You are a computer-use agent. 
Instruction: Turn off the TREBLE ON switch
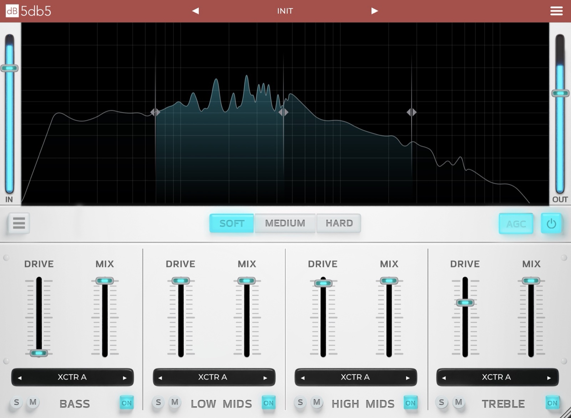552,403
